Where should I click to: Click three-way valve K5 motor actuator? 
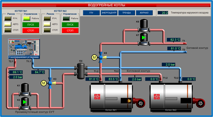(94, 57)
